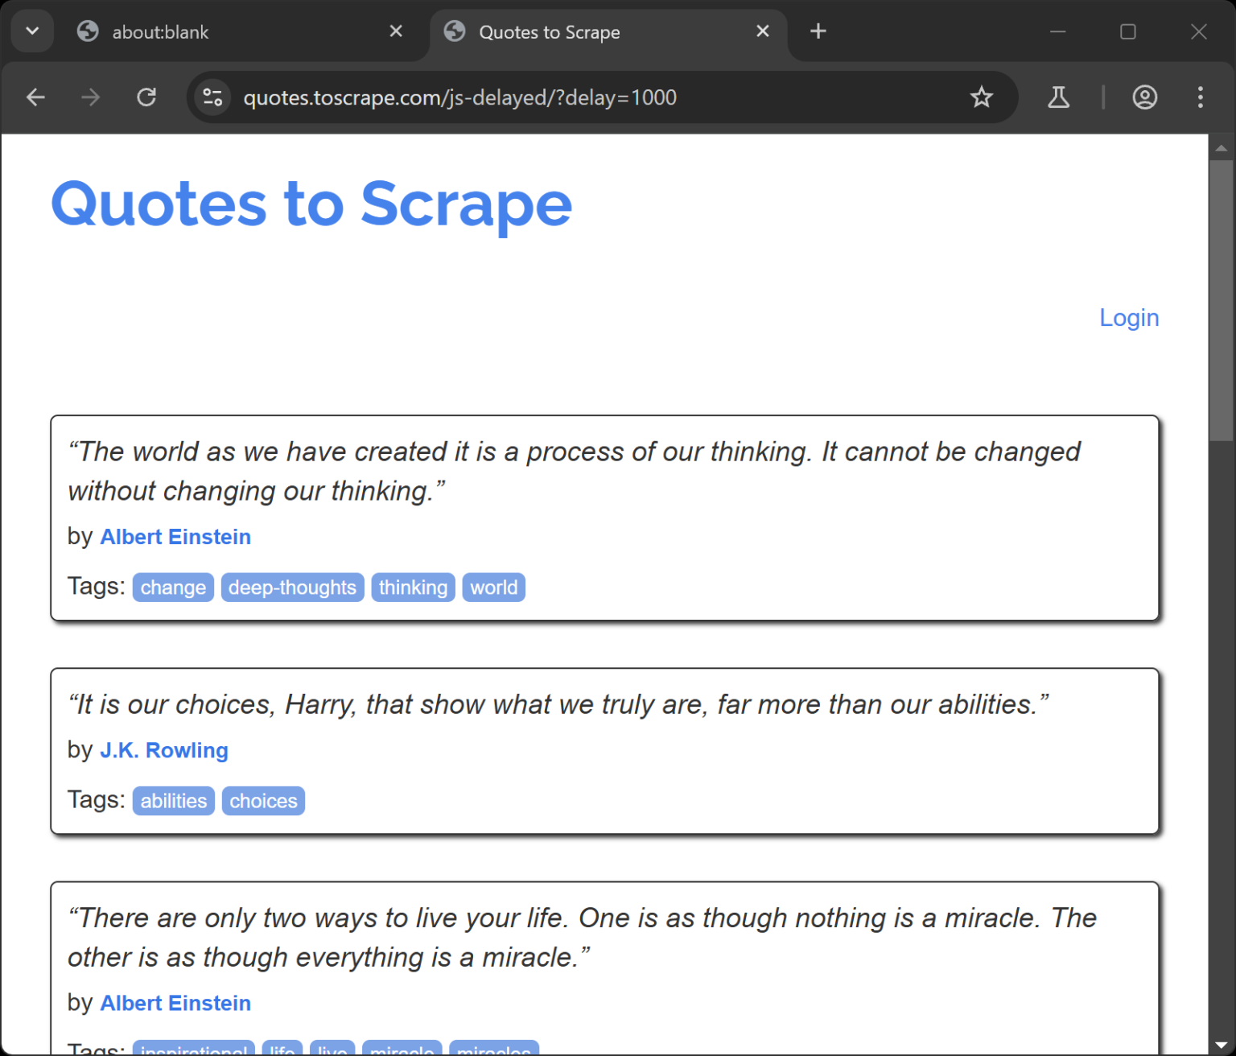The height and width of the screenshot is (1056, 1236).
Task: Click the globe favicon on Quotes to Scrape tab
Action: (455, 31)
